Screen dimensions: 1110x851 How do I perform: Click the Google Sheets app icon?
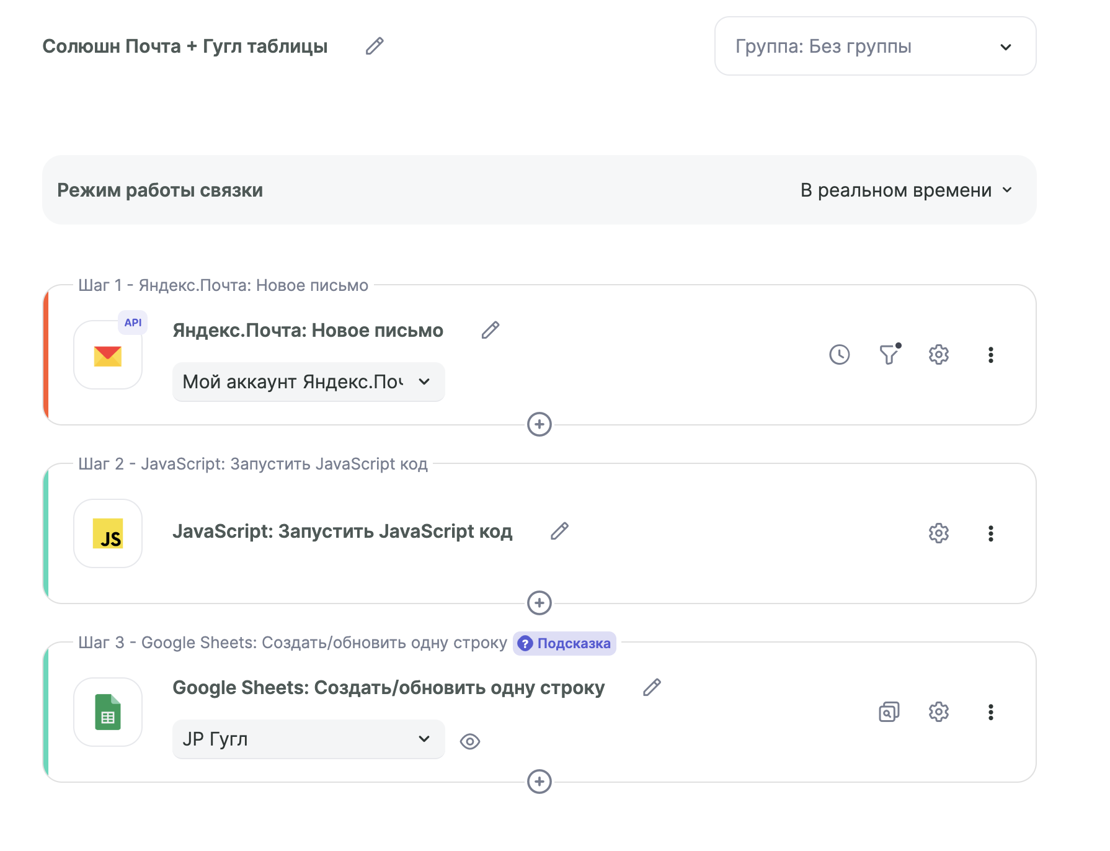(x=108, y=712)
